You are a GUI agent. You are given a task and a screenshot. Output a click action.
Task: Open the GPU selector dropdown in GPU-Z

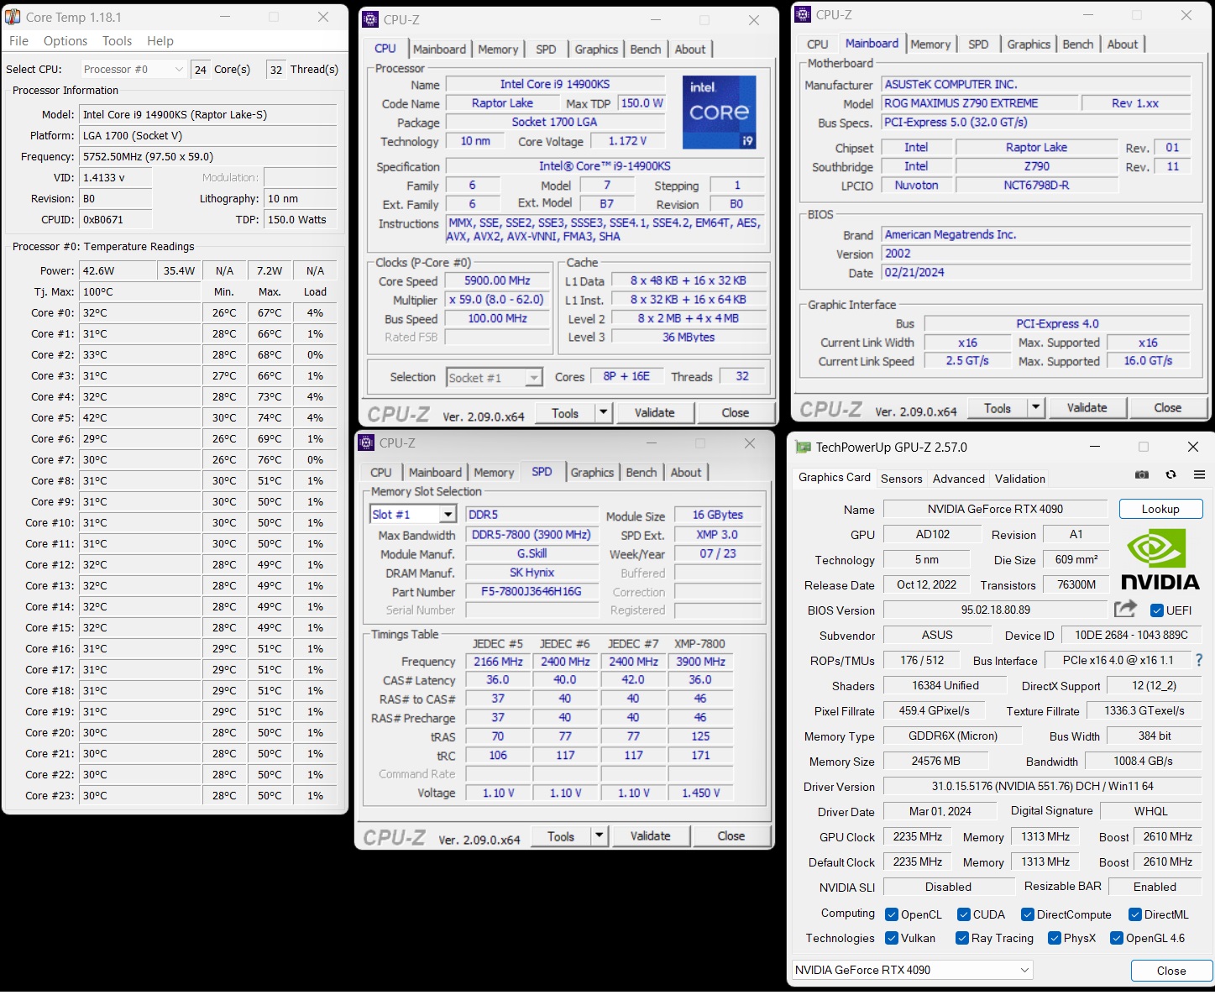coord(913,970)
